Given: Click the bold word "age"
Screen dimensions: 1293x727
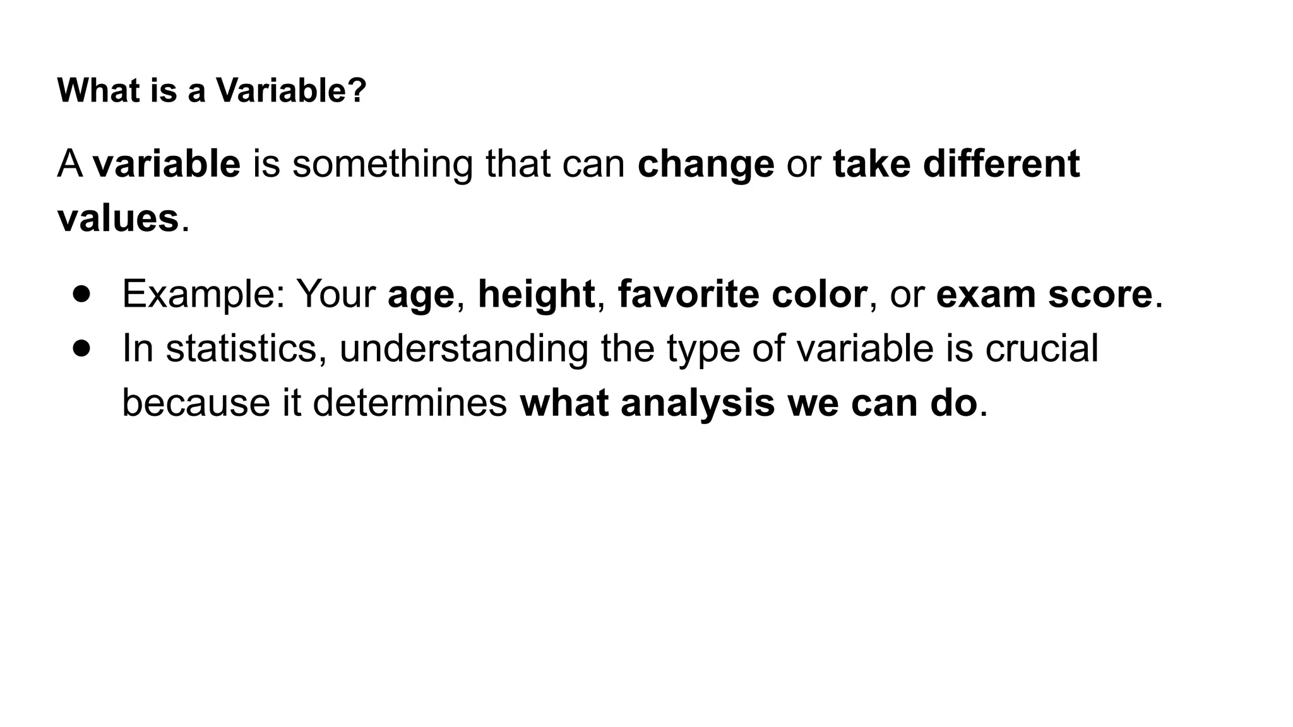Looking at the screenshot, I should [420, 295].
